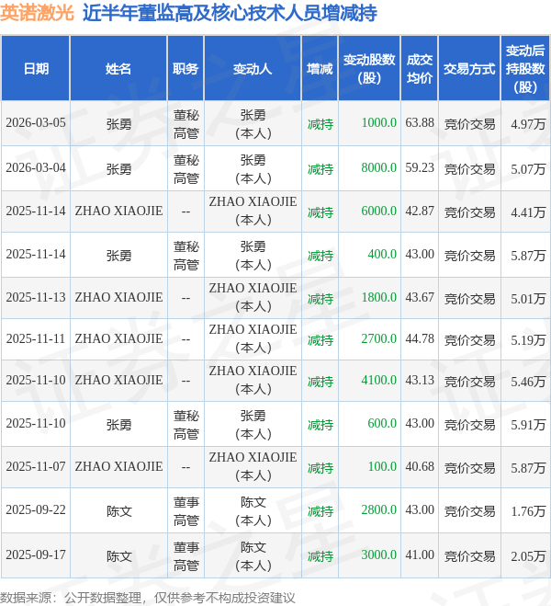Click share count 600.0
The height and width of the screenshot is (606, 551).
382,424
